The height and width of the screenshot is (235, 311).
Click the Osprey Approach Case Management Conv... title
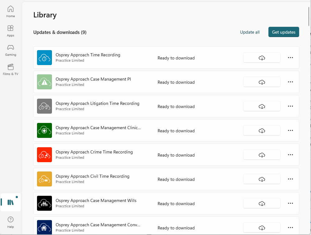point(98,225)
